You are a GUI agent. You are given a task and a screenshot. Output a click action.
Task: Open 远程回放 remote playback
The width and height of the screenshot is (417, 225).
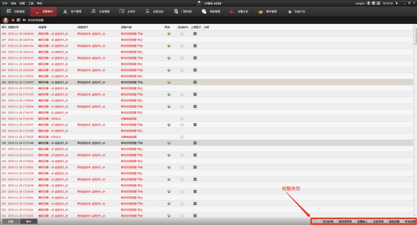[x=154, y=12]
